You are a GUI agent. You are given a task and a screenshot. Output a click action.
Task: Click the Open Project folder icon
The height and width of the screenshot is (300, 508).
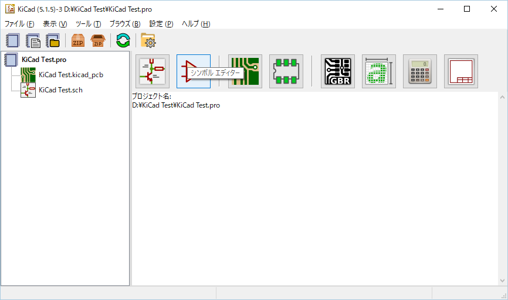[53, 41]
